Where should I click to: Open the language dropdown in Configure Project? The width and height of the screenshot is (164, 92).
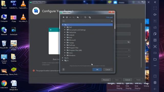coord(129,50)
